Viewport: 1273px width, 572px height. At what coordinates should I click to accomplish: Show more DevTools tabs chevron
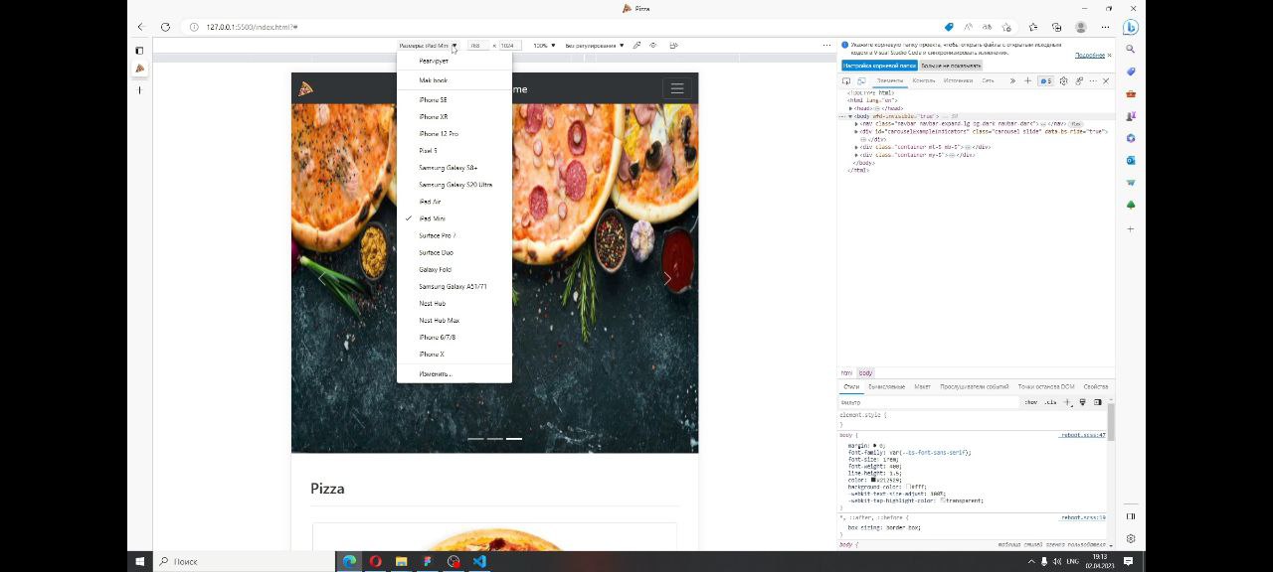[x=1012, y=80]
